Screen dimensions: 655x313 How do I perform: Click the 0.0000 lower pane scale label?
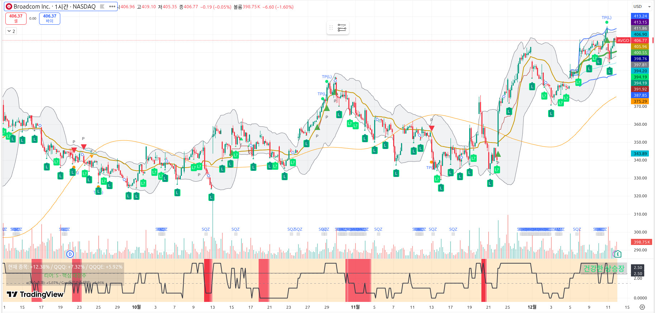(640, 298)
